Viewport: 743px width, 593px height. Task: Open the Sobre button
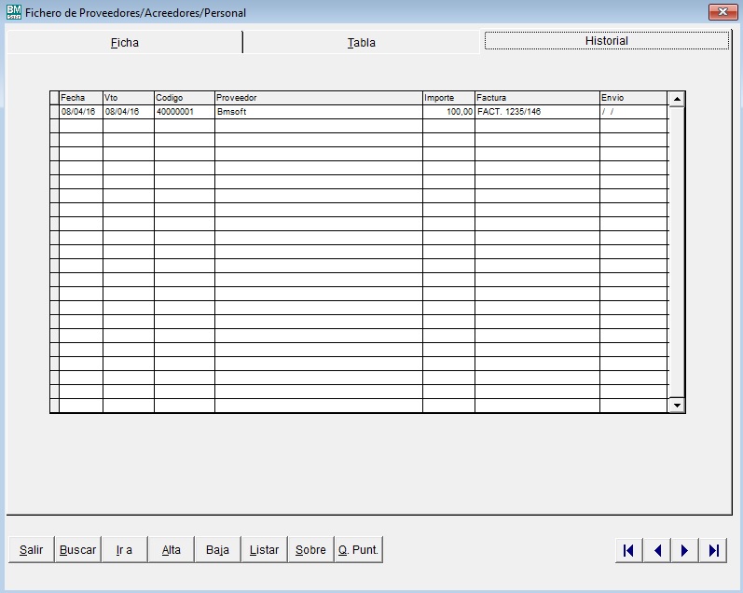click(x=310, y=550)
